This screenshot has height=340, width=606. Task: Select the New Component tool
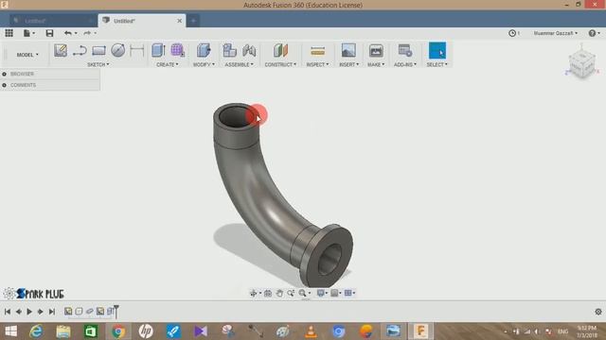(x=229, y=50)
